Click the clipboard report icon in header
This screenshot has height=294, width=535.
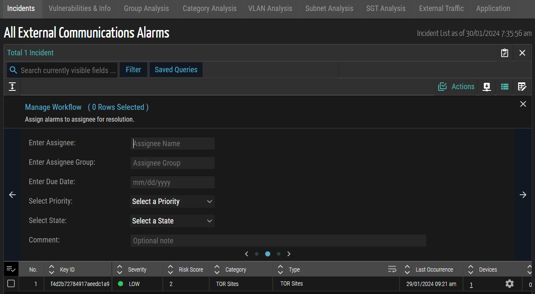504,53
